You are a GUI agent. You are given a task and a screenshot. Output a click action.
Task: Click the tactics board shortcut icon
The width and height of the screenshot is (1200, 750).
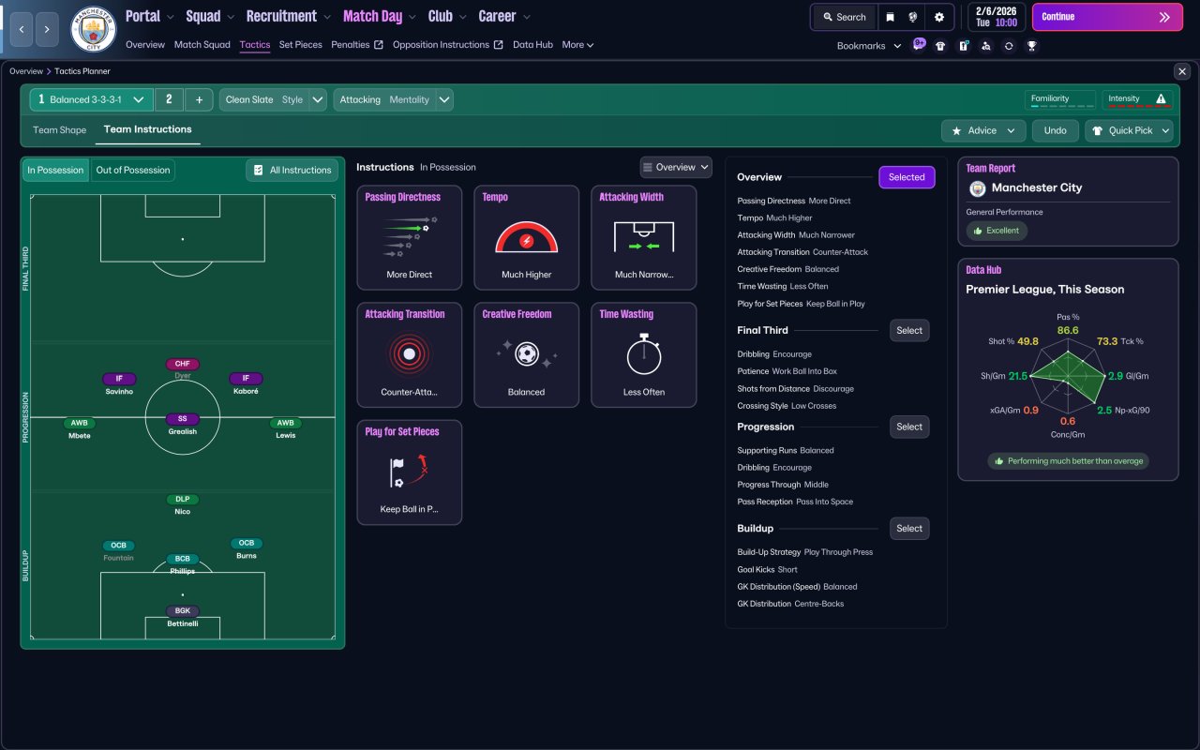(963, 45)
